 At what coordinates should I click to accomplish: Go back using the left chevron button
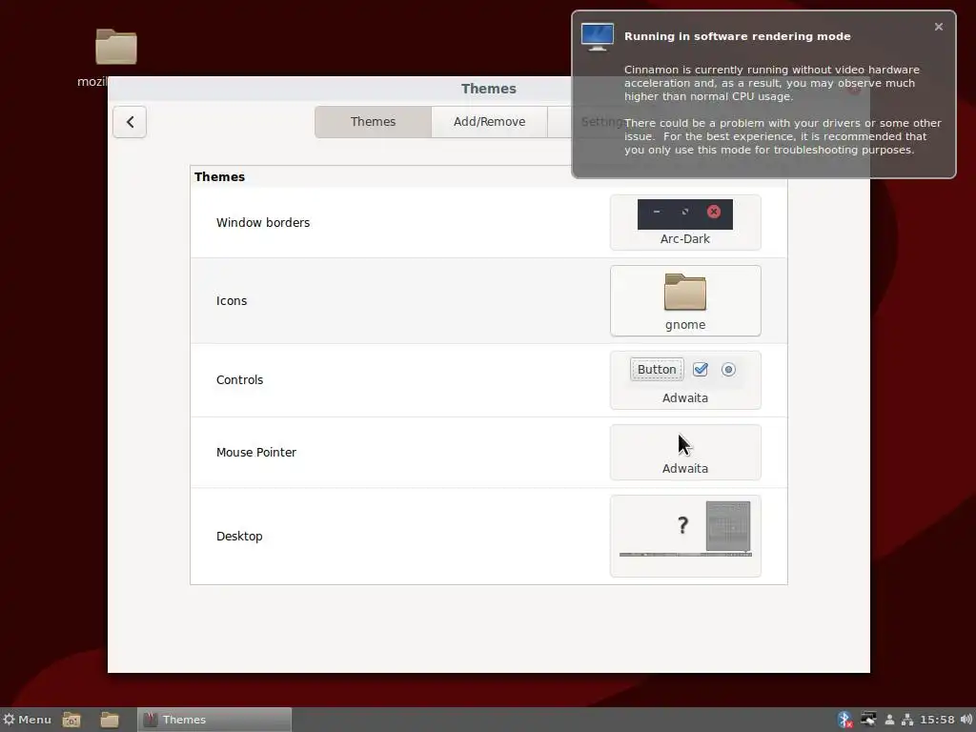(x=130, y=122)
